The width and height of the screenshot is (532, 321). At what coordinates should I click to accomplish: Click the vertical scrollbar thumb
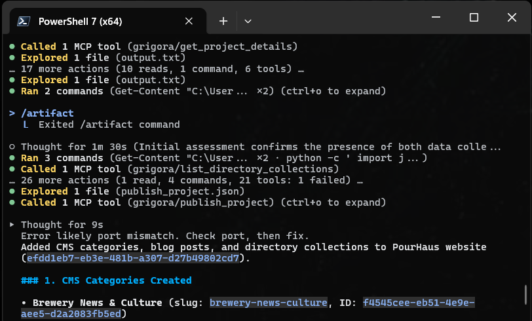click(x=525, y=295)
